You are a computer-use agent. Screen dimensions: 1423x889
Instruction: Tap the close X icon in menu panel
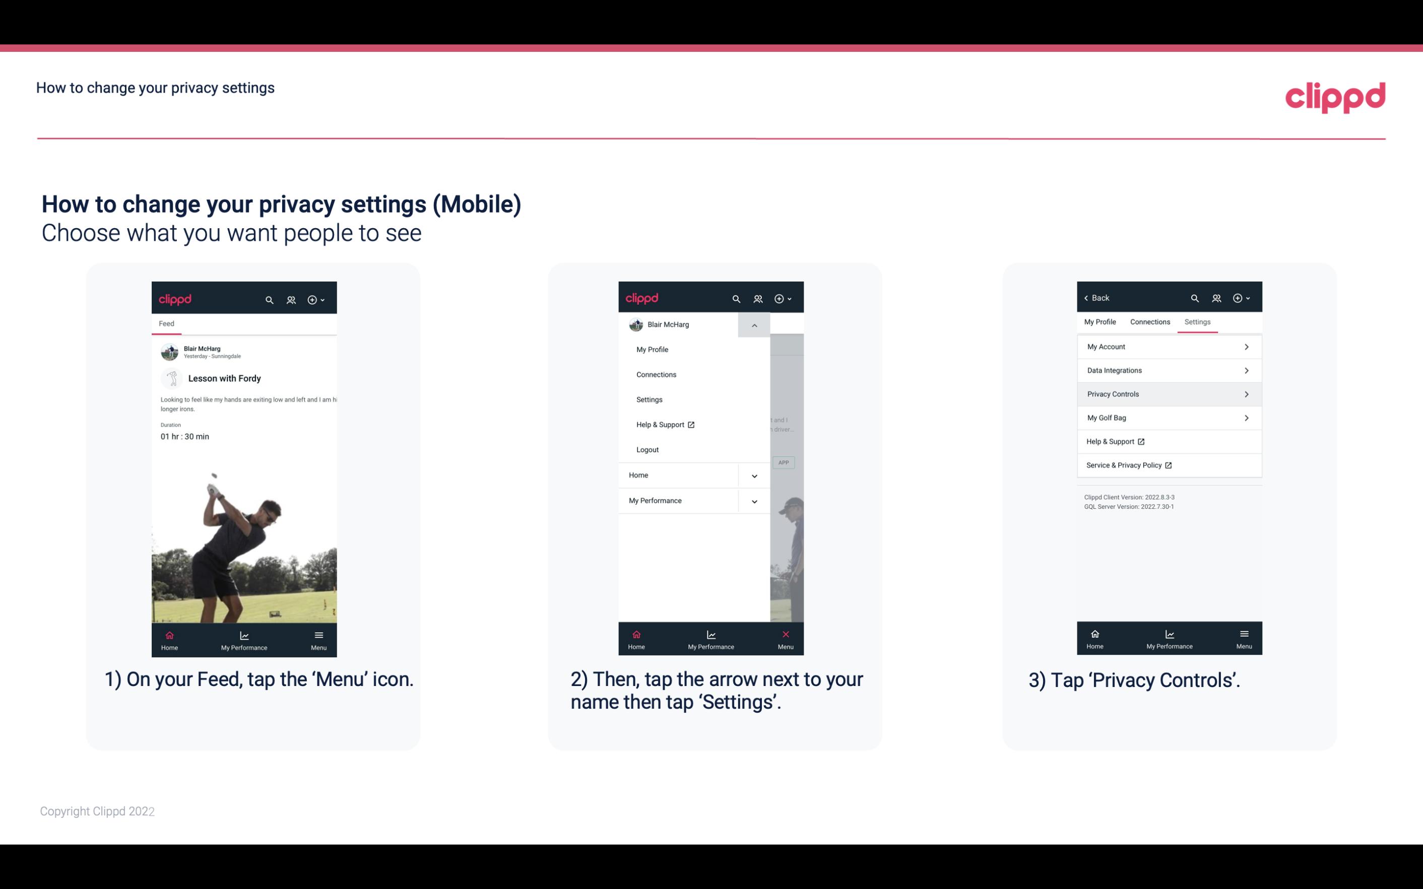[x=785, y=634]
